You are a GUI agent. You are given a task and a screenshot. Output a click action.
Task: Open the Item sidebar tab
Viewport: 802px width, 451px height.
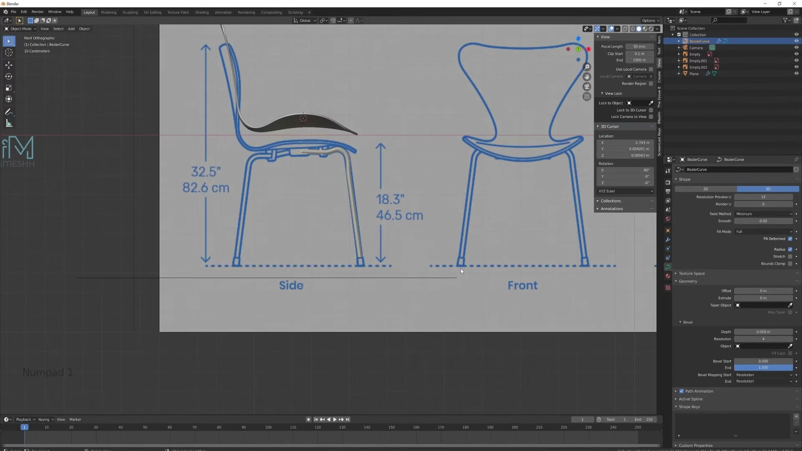660,40
